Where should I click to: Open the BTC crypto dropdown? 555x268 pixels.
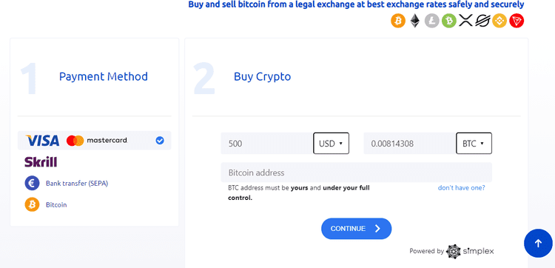click(x=474, y=144)
